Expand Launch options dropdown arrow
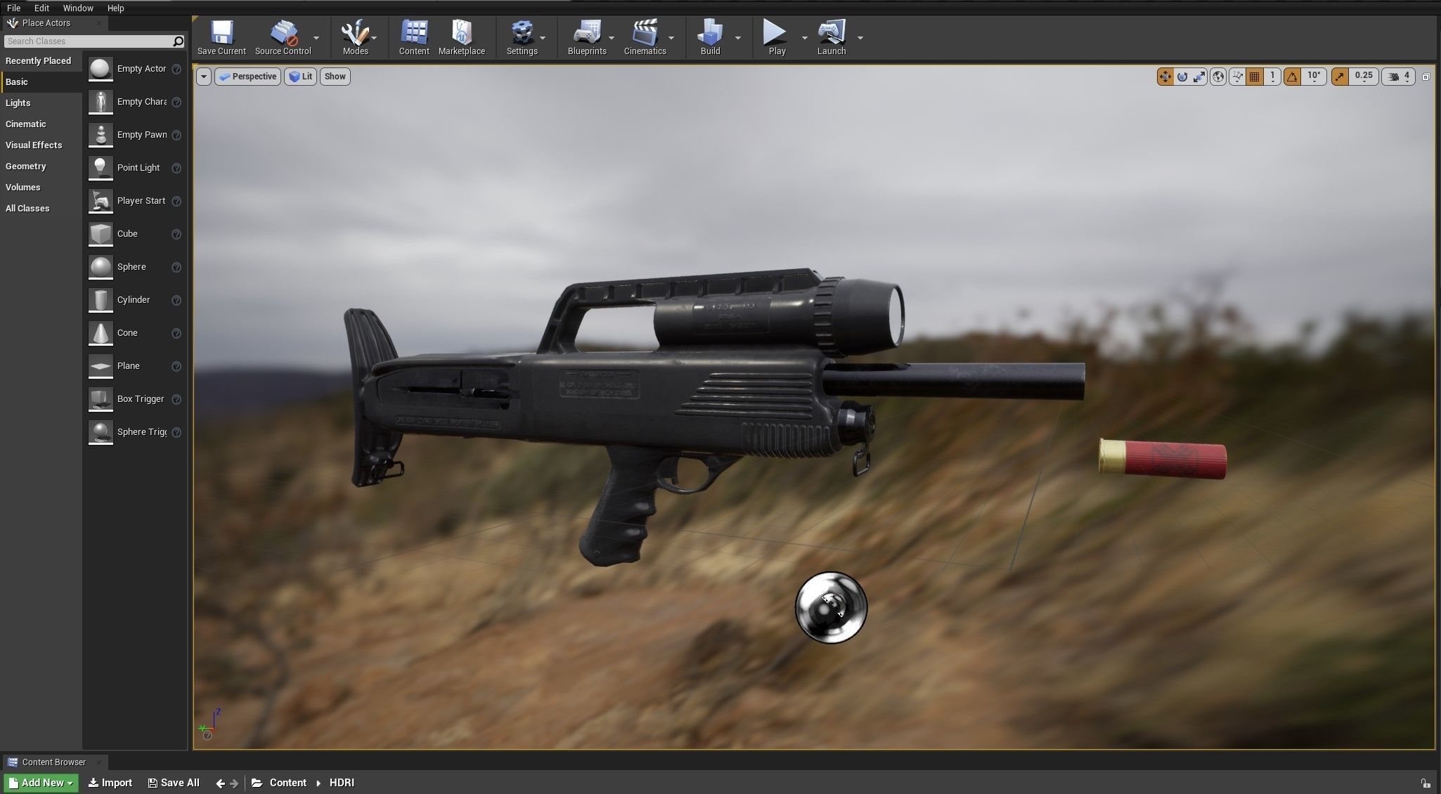 tap(860, 38)
